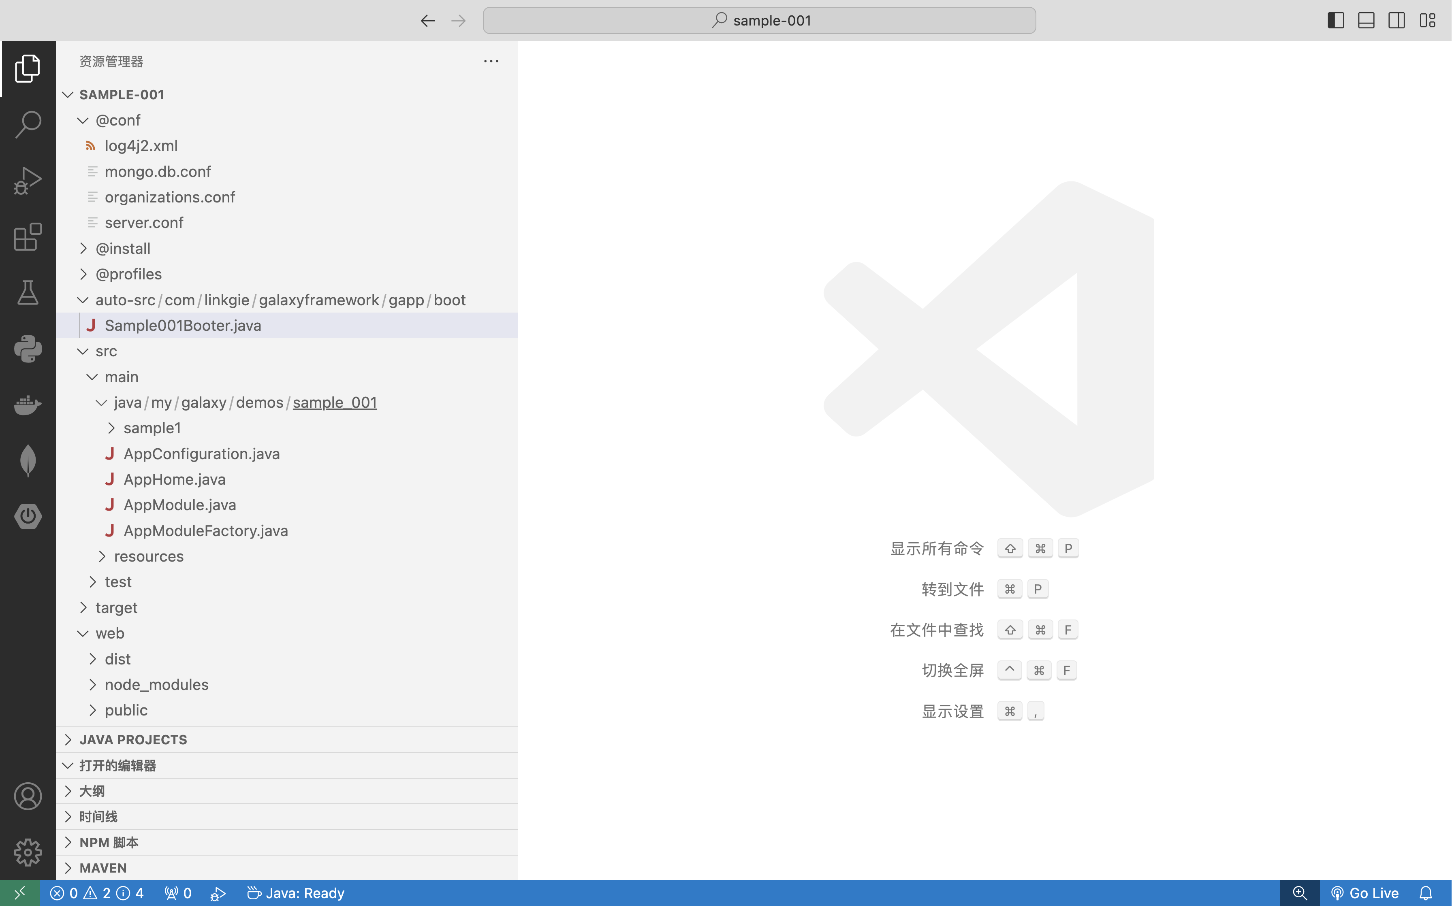Expand the sample1 folder
Image resolution: width=1452 pixels, height=907 pixels.
point(287,428)
